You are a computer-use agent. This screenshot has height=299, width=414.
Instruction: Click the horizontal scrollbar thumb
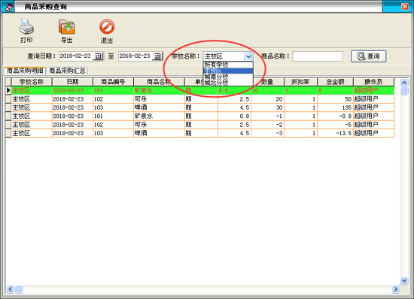coord(19,289)
